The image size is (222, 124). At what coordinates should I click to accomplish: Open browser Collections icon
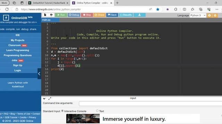pos(200,9)
